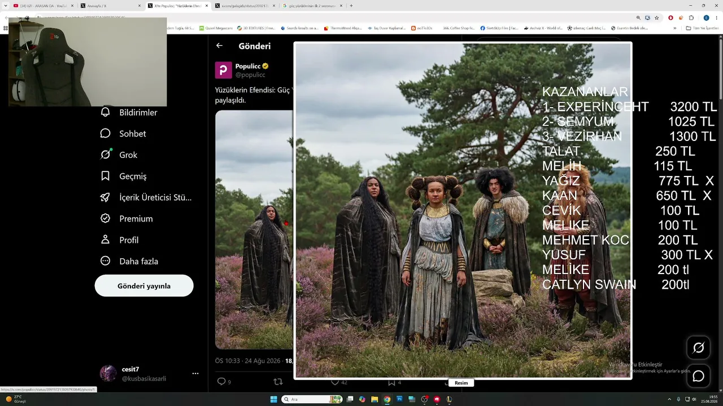Open the Bildirimler bell icon
723x406 pixels.
[x=105, y=112]
